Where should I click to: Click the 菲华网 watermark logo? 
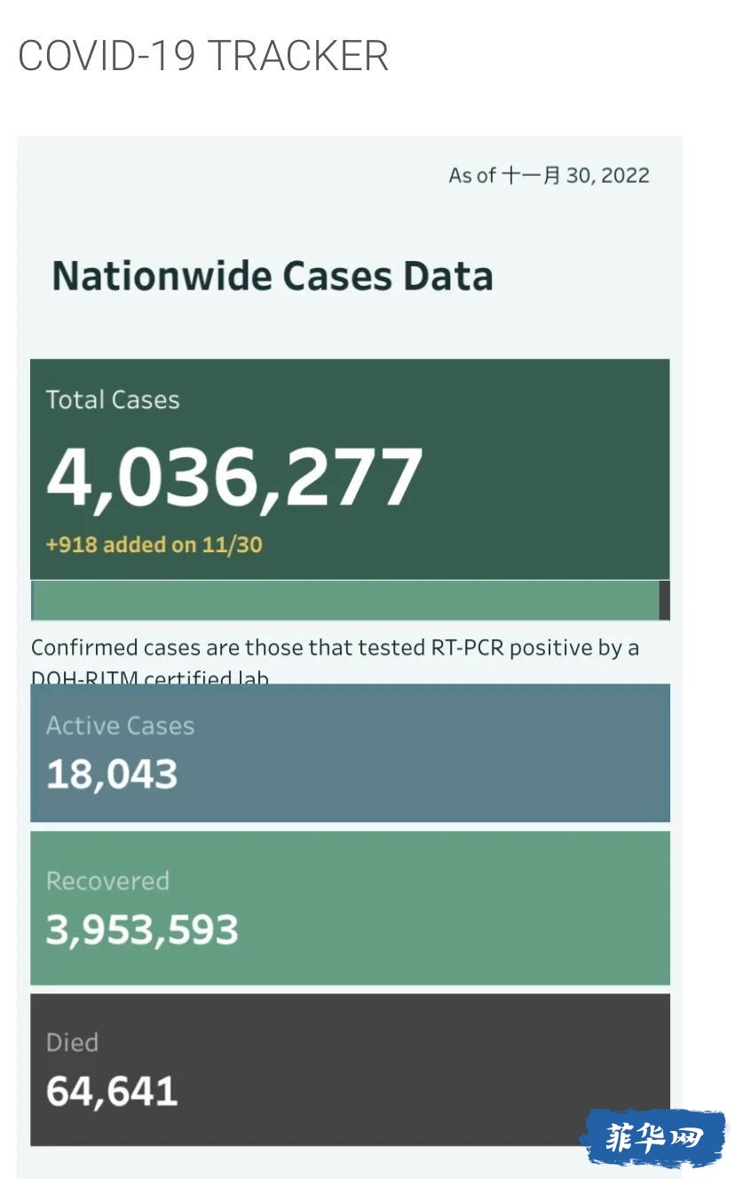(x=653, y=1137)
